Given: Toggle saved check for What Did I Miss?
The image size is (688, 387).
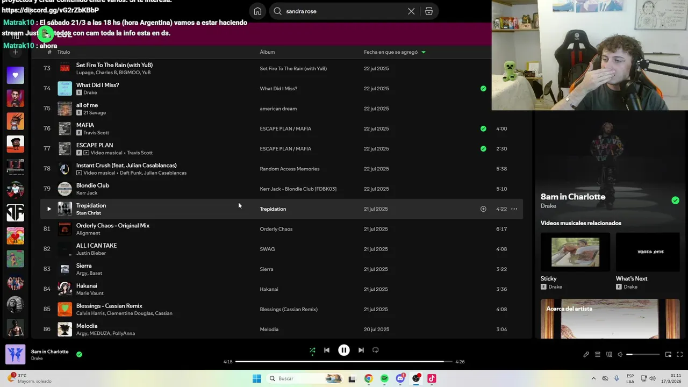Looking at the screenshot, I should point(483,89).
